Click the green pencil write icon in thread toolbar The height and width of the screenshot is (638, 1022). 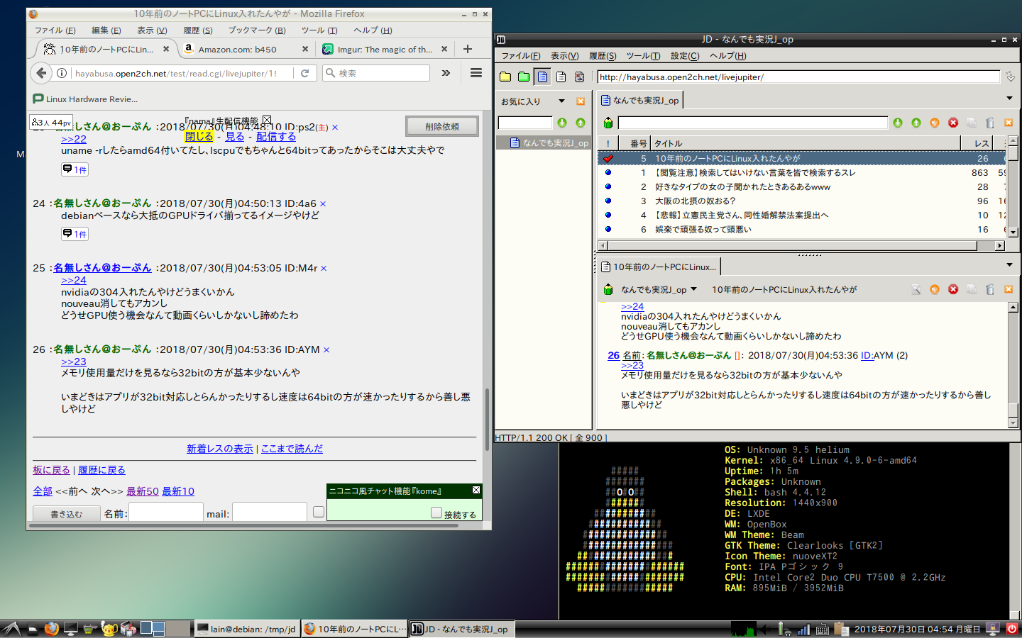(608, 289)
